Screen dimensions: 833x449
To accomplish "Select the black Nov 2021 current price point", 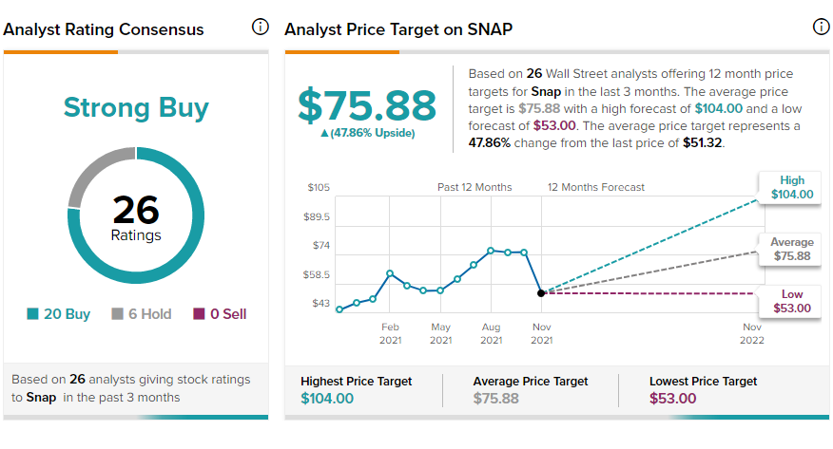I will click(541, 293).
